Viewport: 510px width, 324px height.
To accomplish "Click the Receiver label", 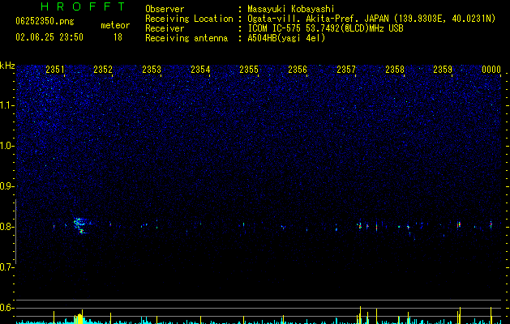I will (x=165, y=28).
